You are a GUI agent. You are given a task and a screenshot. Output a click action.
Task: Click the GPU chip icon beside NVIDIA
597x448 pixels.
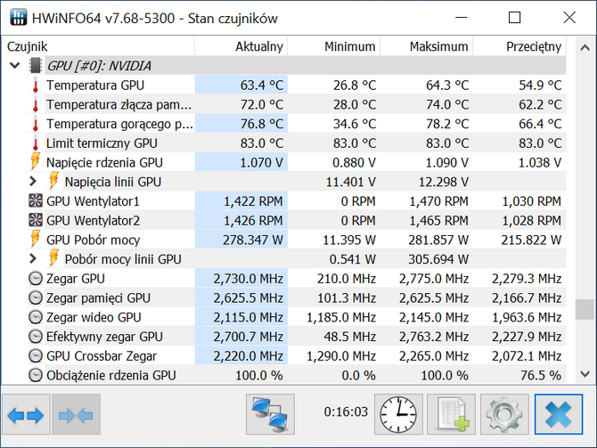(x=36, y=66)
